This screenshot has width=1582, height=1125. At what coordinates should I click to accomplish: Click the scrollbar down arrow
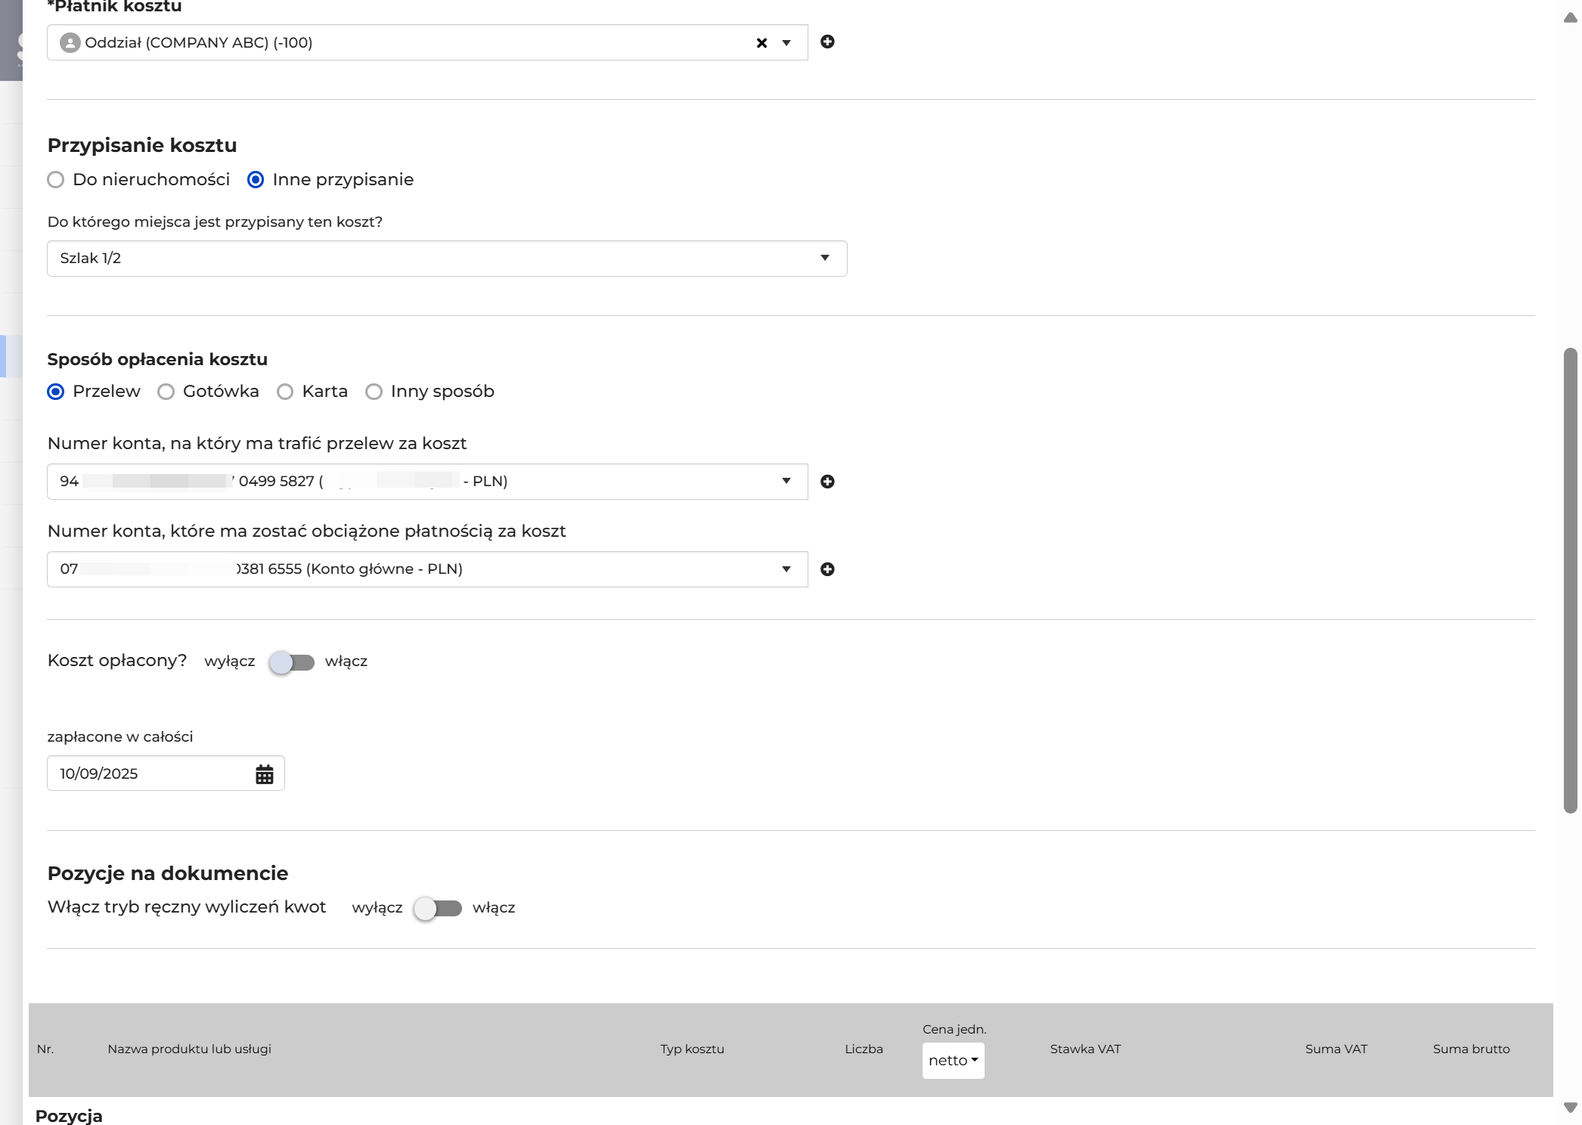(x=1570, y=1108)
